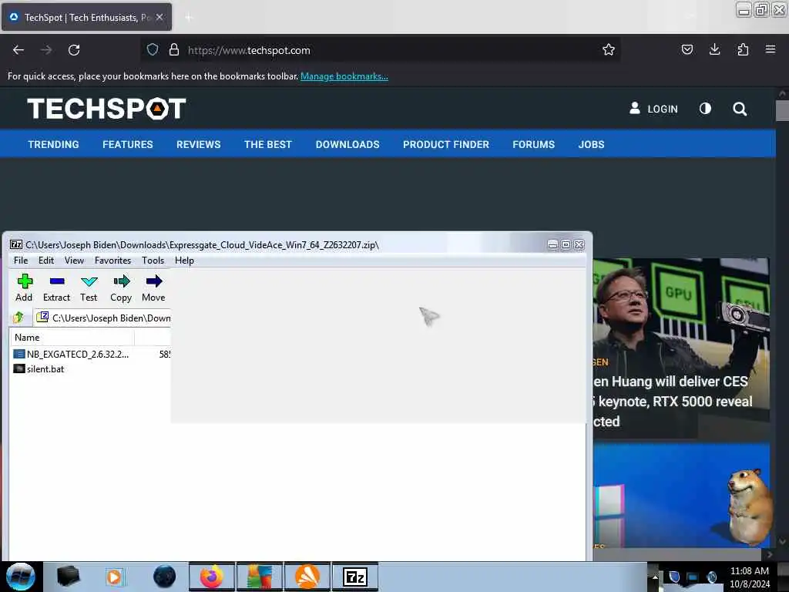789x592 pixels.
Task: Open the DOWNLOADS nav item
Action: click(x=347, y=144)
